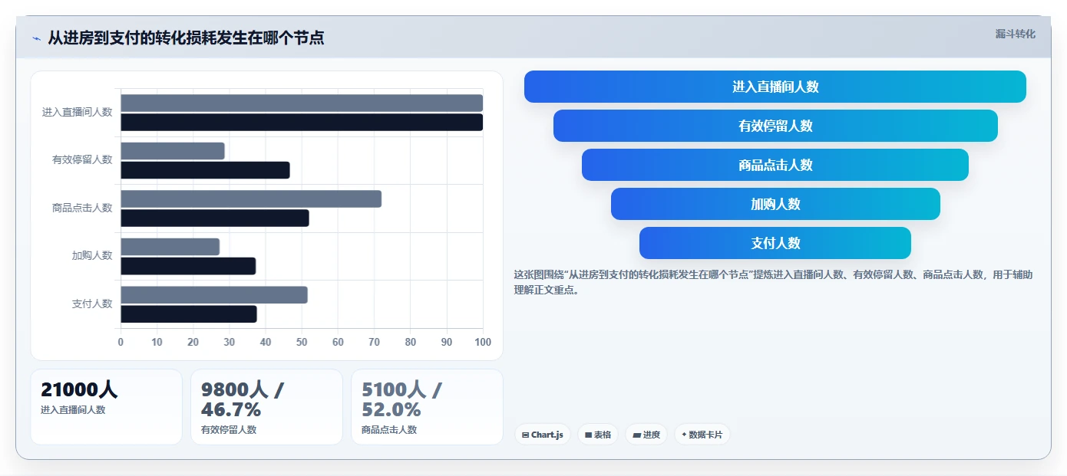Select the 加购人数 funnel stage
Image resolution: width=1067 pixels, height=476 pixels.
[x=775, y=204]
